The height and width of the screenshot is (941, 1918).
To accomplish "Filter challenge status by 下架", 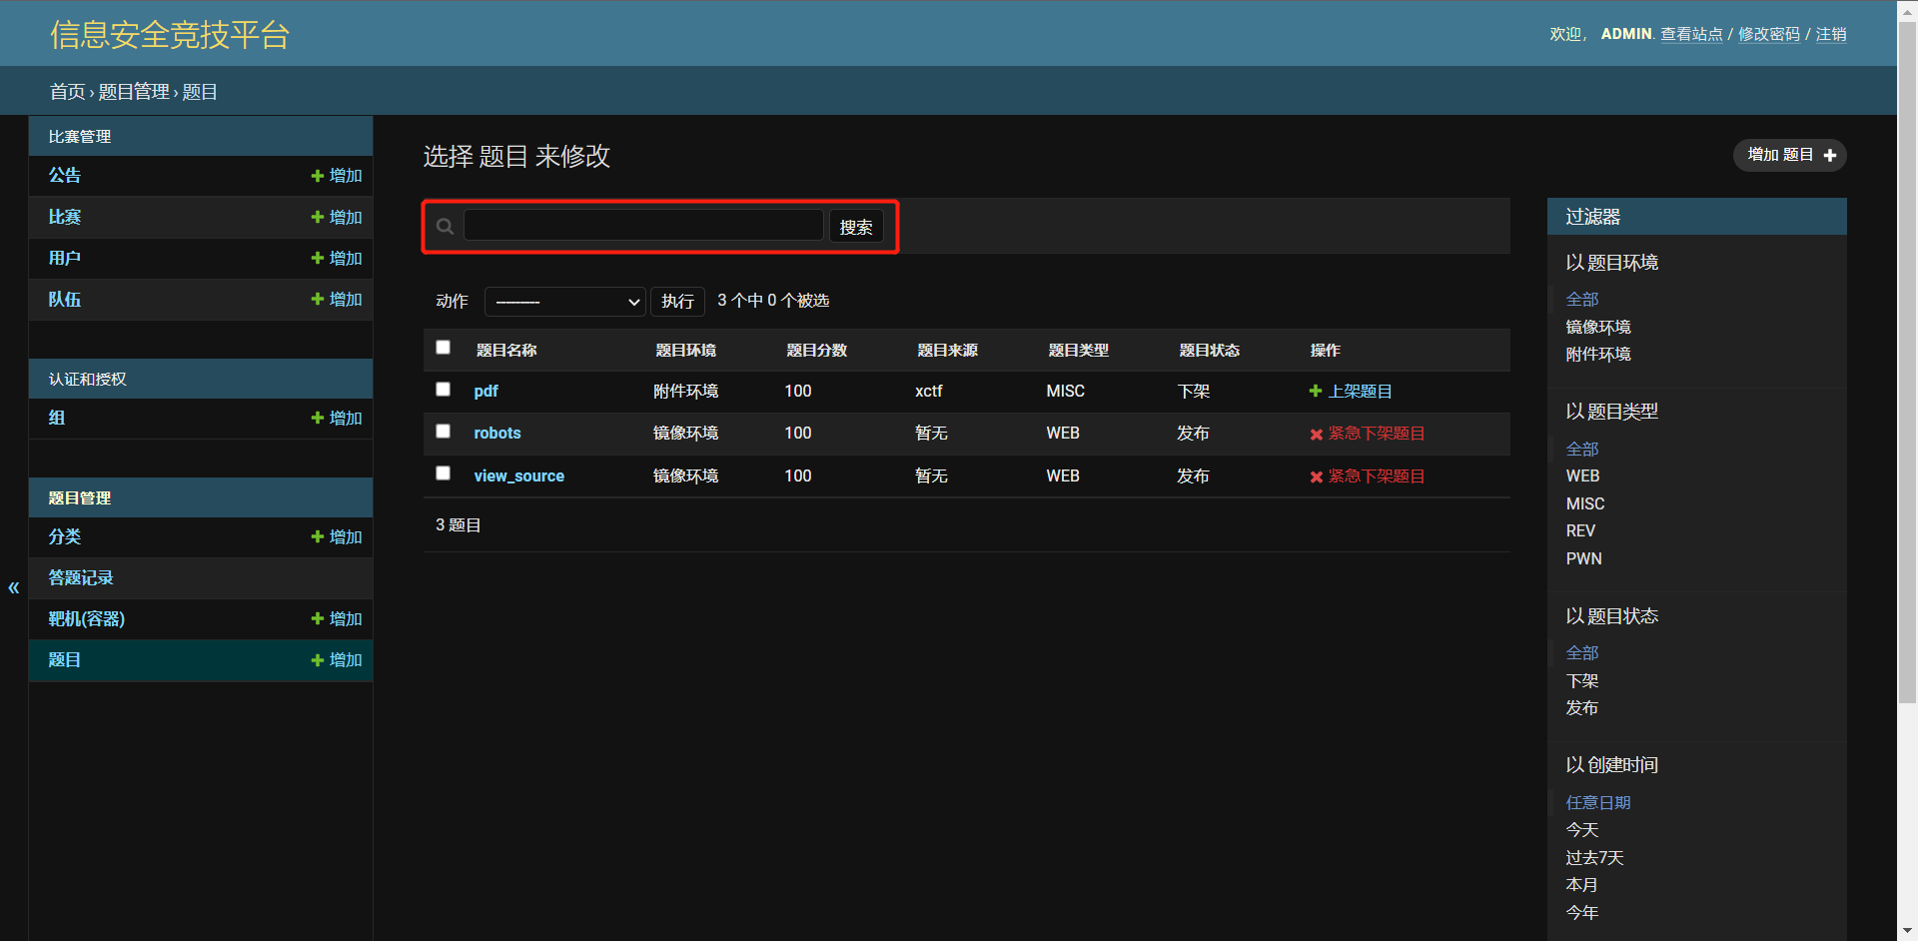I will tap(1582, 680).
